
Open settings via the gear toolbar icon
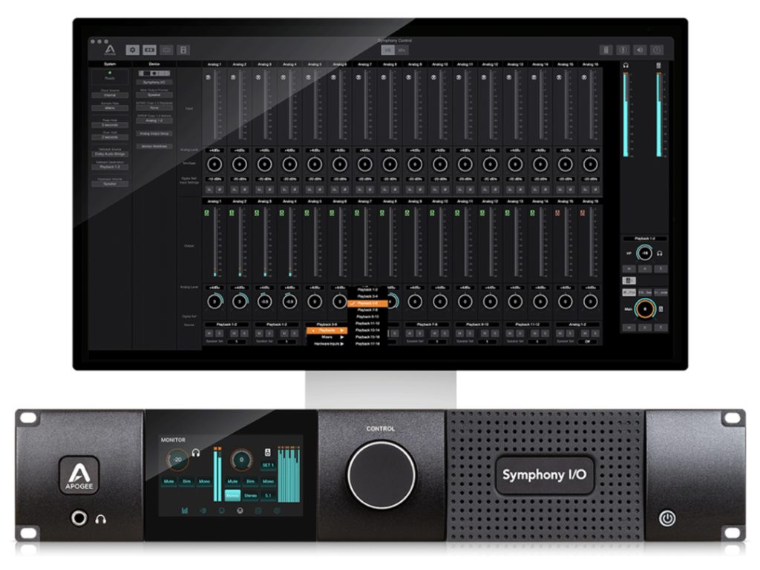(133, 50)
